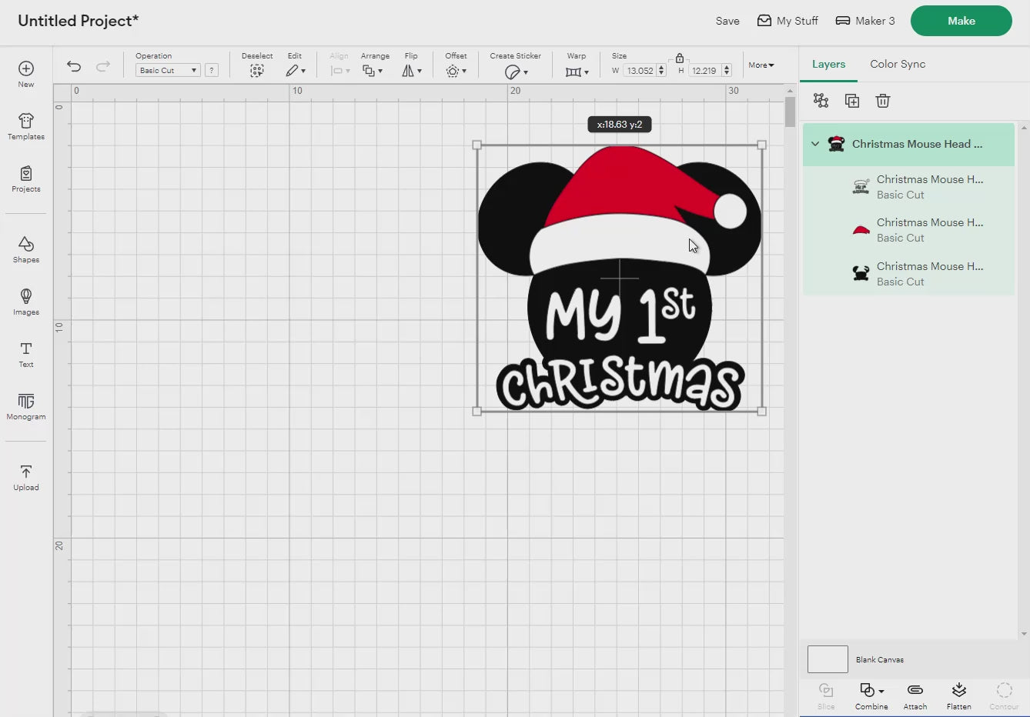Toggle the size aspect ratio lock
The image size is (1030, 717).
click(680, 58)
